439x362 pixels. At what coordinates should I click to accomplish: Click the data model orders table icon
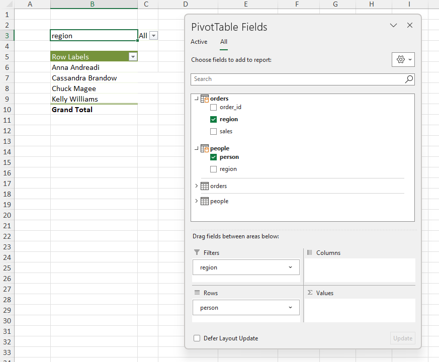tap(205, 99)
